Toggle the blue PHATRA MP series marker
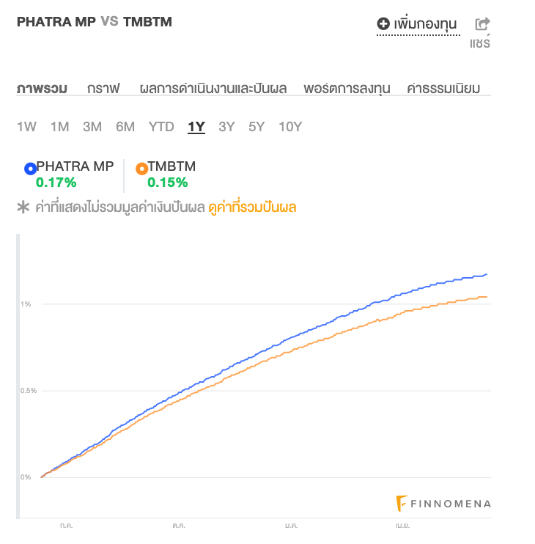 coord(30,169)
